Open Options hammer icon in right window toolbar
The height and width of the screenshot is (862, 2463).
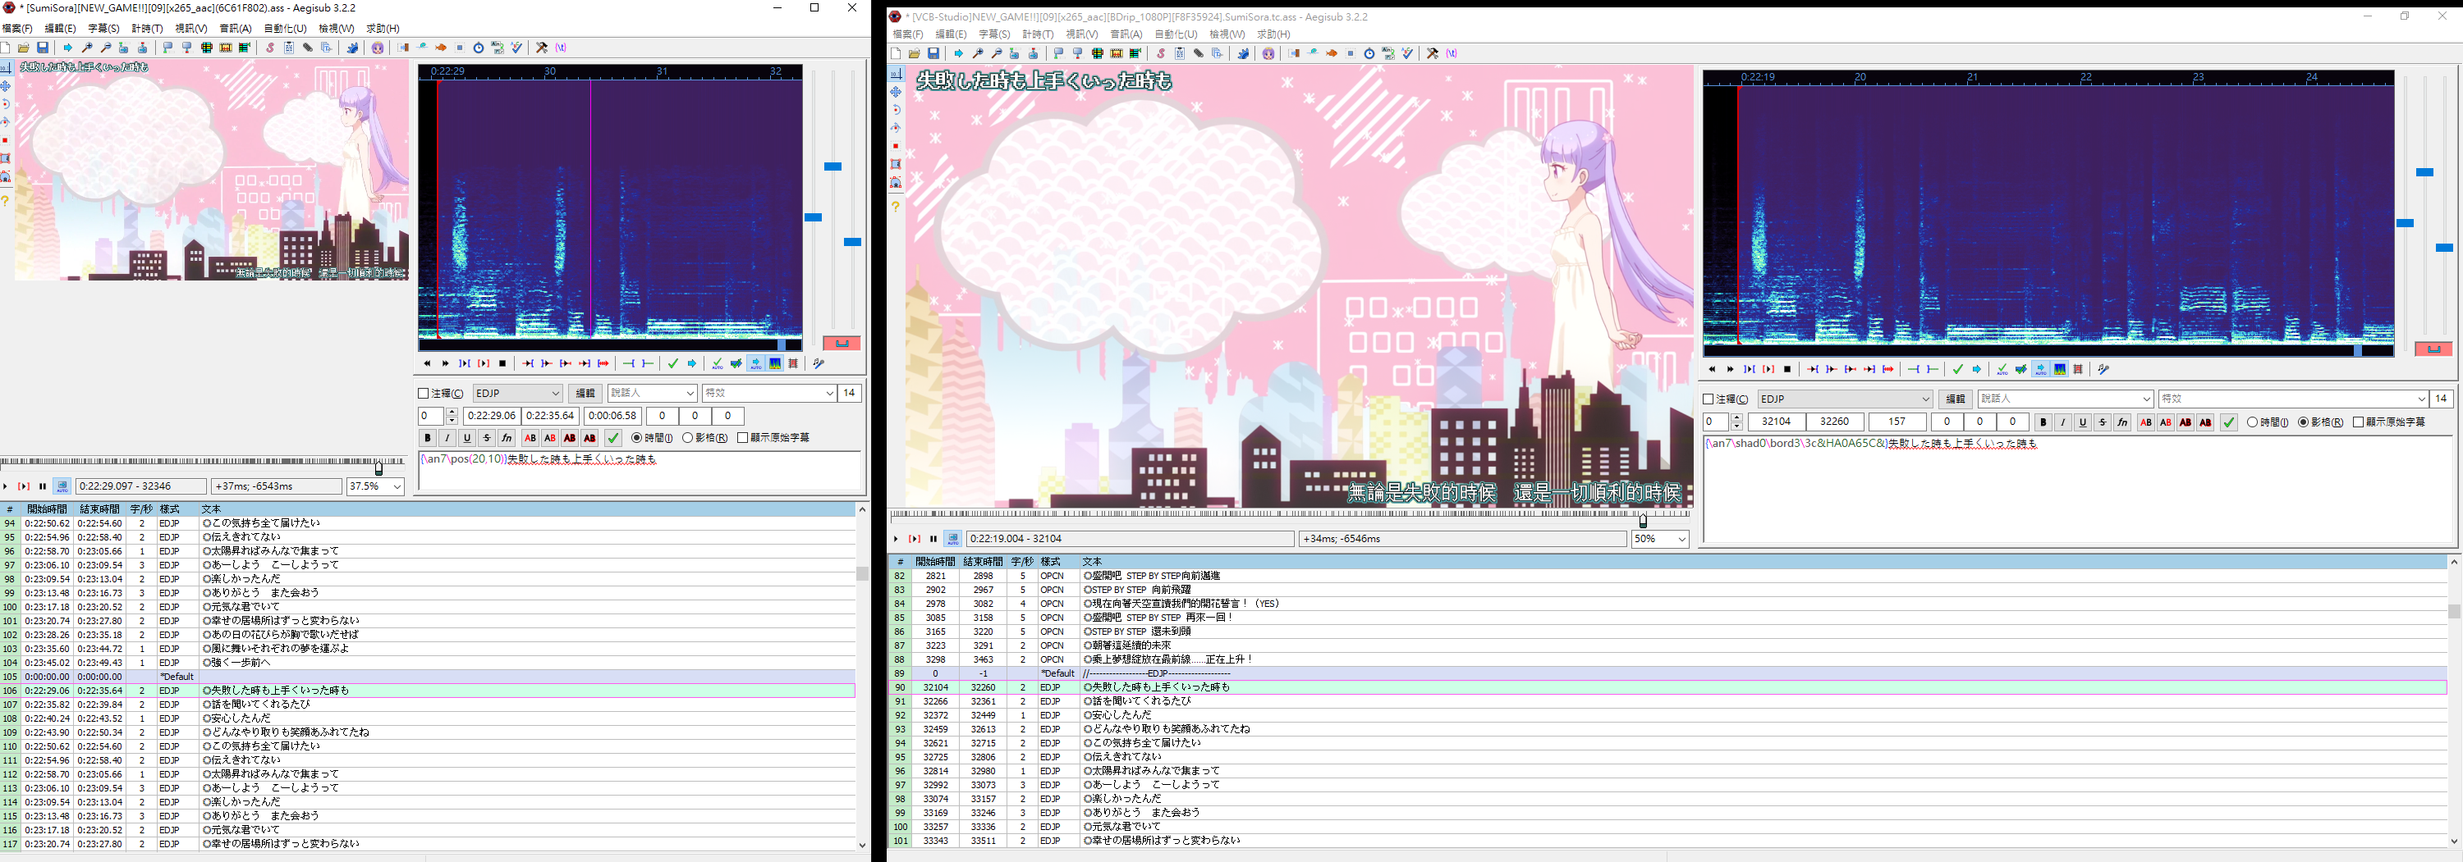point(1433,53)
